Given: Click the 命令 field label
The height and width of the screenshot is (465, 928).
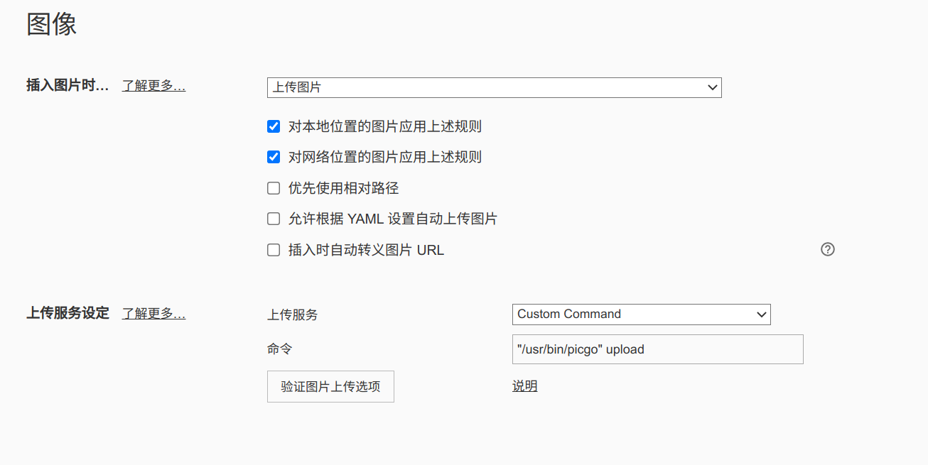Looking at the screenshot, I should click(279, 349).
